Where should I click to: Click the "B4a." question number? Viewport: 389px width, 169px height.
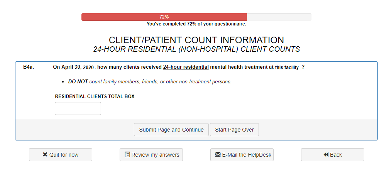29,67
